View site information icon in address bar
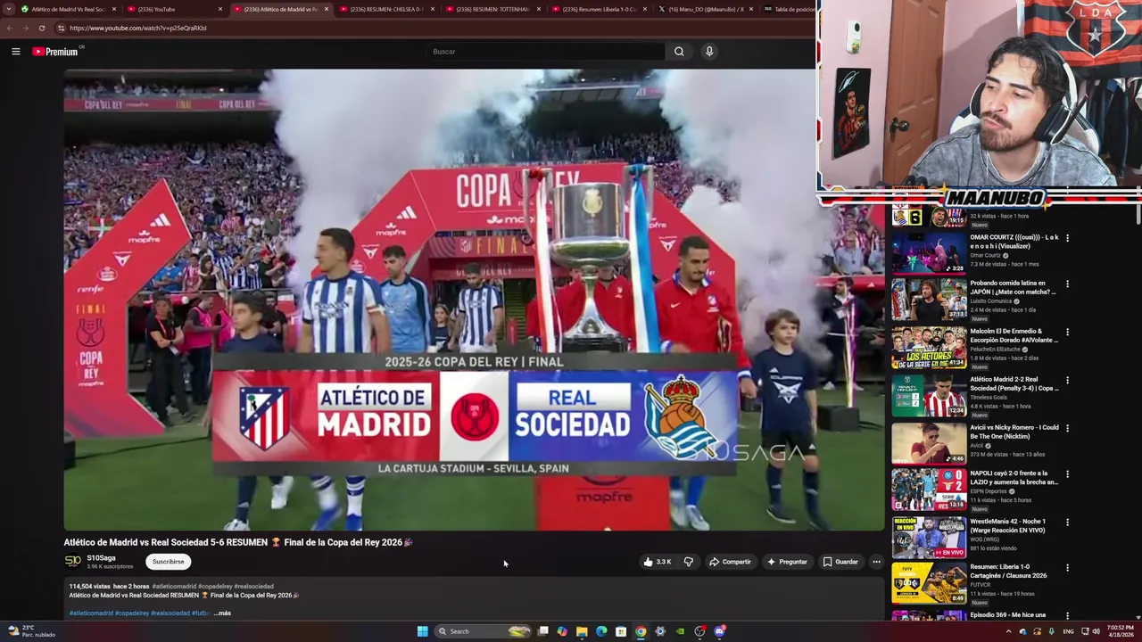The height and width of the screenshot is (642, 1142). click(61, 28)
